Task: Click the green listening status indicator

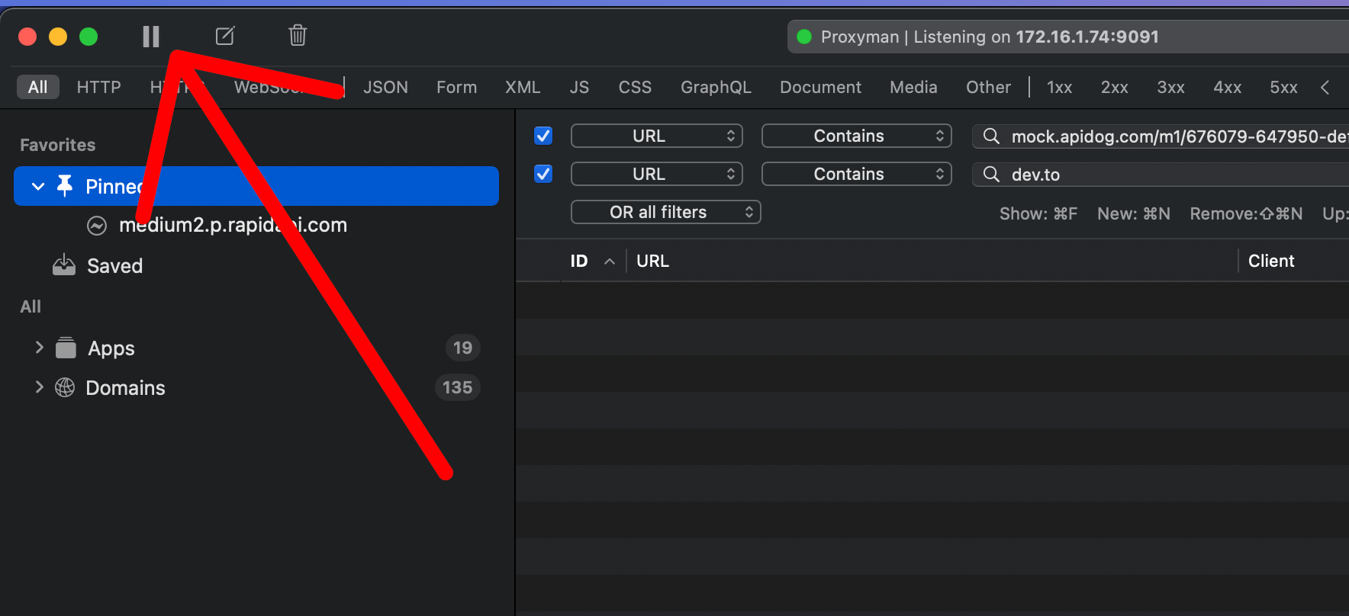Action: pos(803,37)
